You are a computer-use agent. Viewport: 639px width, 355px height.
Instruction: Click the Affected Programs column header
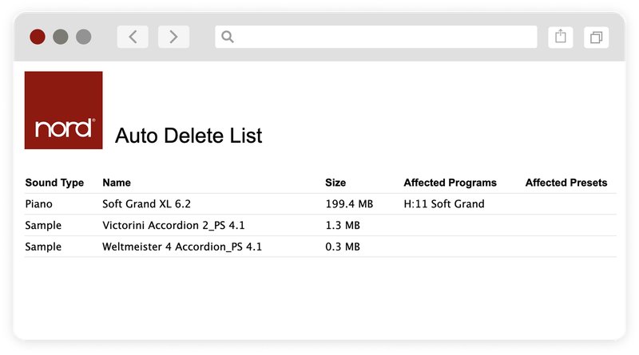coord(450,183)
